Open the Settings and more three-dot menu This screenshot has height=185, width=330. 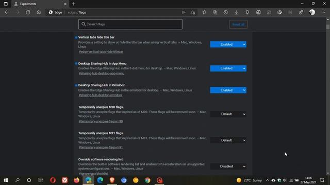pyautogui.click(x=323, y=12)
